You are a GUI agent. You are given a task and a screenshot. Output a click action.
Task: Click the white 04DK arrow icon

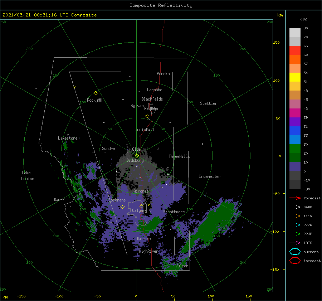pos(295,207)
